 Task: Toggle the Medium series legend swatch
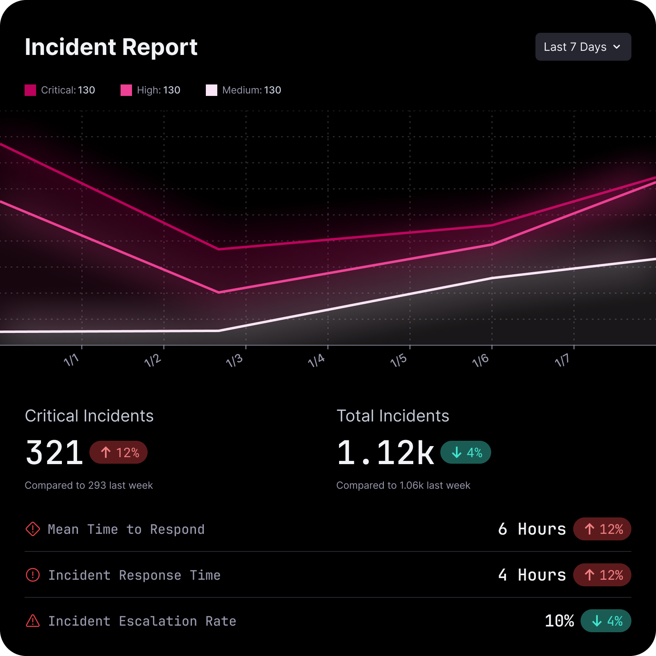[212, 90]
